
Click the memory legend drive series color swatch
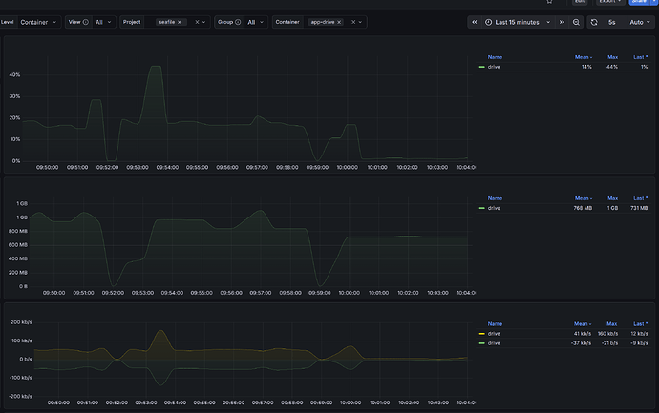click(481, 208)
